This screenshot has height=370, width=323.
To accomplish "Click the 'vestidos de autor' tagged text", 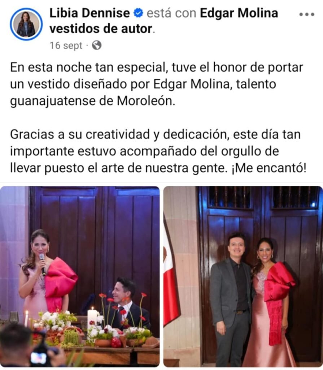I will click(101, 29).
